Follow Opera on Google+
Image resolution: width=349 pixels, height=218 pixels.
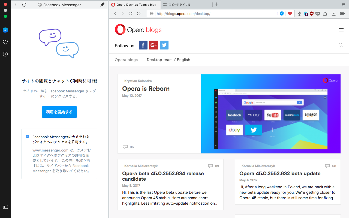point(154,45)
